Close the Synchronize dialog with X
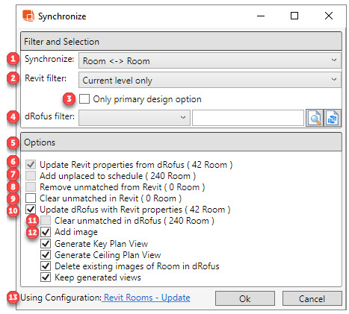 point(329,16)
